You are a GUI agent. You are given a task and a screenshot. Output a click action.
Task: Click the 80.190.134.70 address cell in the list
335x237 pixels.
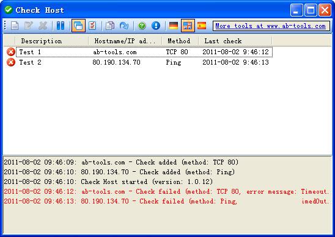click(116, 62)
